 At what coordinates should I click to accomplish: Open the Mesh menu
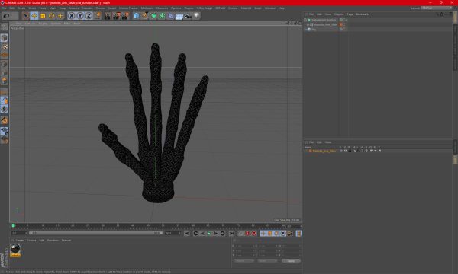pyautogui.click(x=53, y=8)
